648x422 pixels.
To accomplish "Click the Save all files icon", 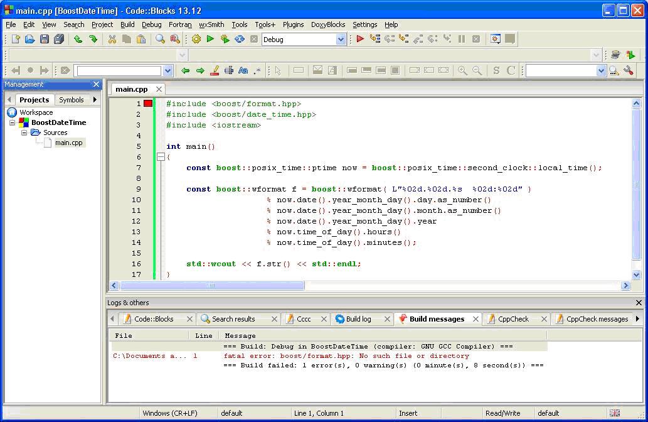I will [59, 40].
